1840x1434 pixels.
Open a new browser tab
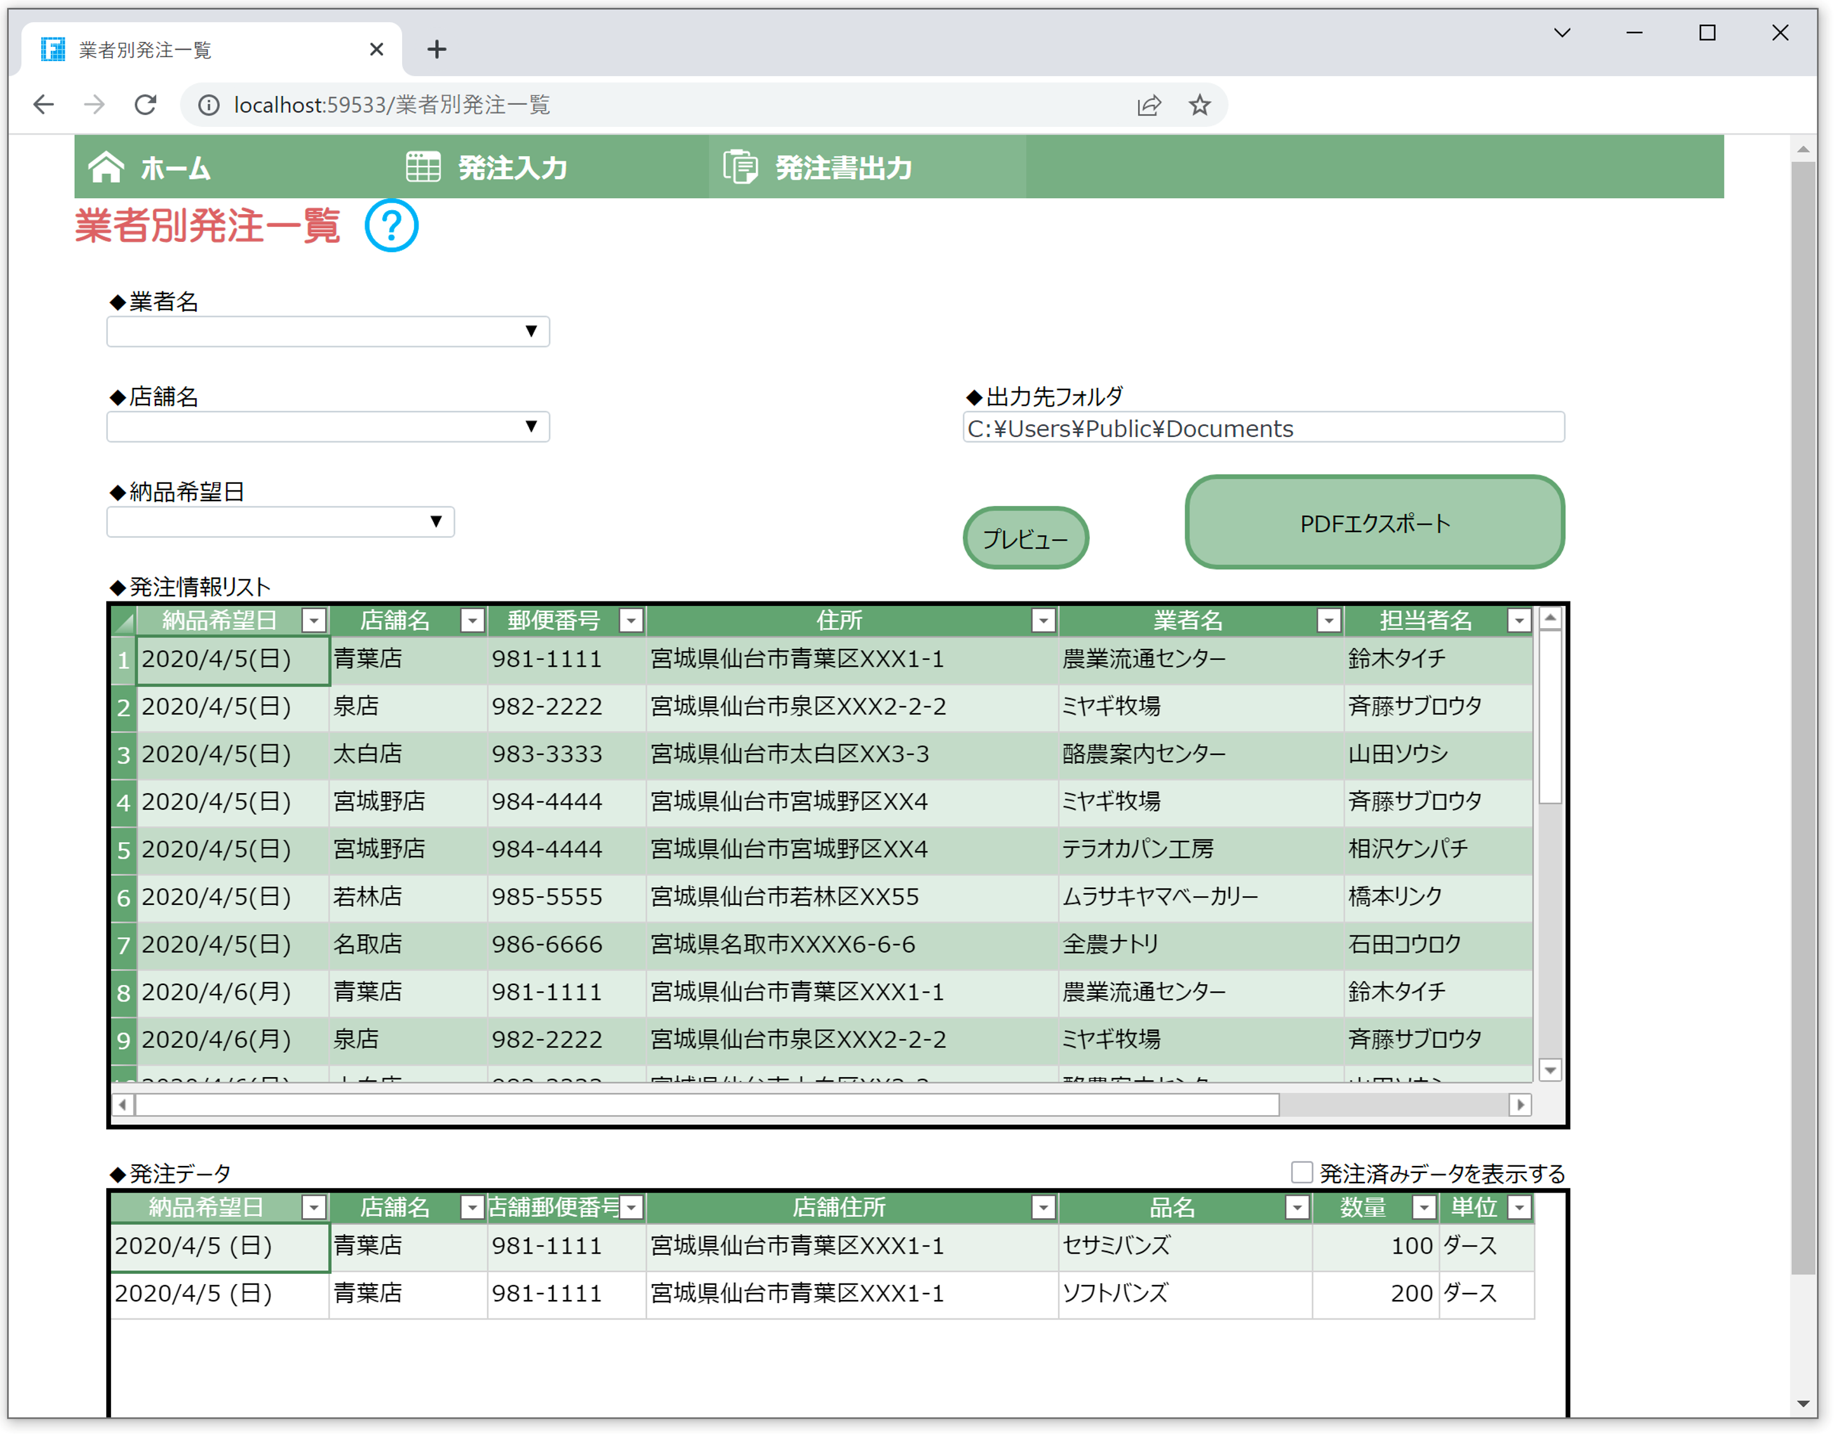[436, 50]
